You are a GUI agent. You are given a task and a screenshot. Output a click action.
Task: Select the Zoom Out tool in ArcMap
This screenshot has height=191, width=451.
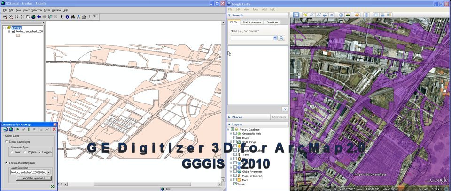click(x=11, y=17)
